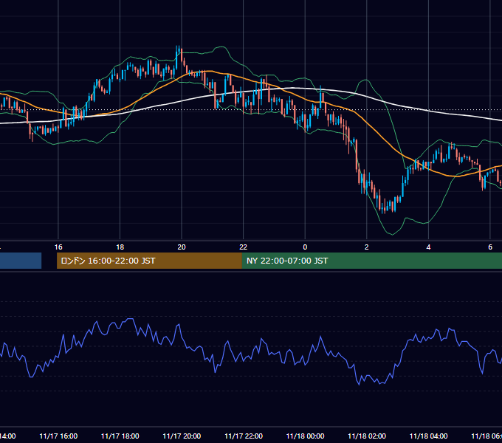502x443 pixels.
Task: Click the 11/17 16:00 time label
Action: coord(58,436)
